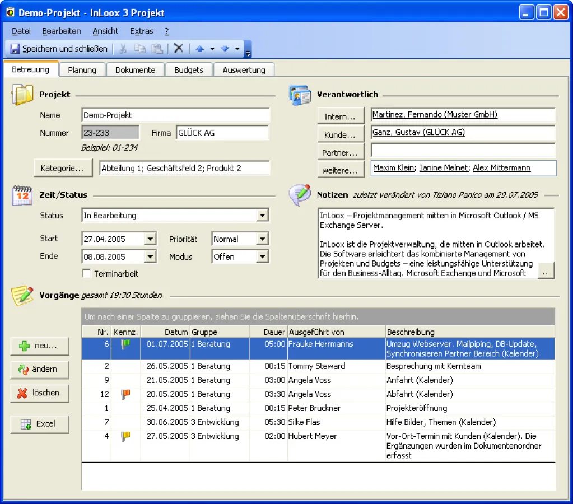The width and height of the screenshot is (573, 504).
Task: Click the copy icon in the toolbar
Action: point(140,49)
